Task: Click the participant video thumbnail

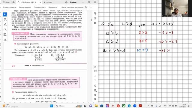Action: 175,8
